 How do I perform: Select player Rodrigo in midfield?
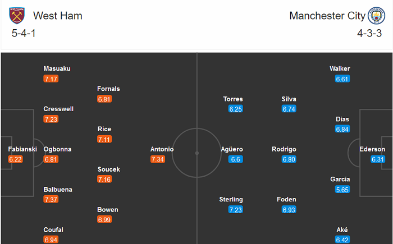(x=284, y=149)
